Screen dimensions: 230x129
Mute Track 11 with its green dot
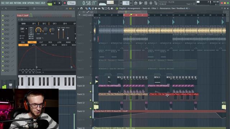pyautogui.click(x=91, y=100)
